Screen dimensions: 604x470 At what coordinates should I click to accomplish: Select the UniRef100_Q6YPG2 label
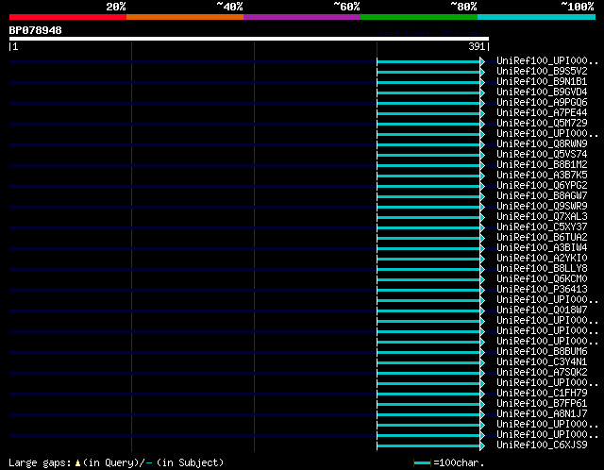pos(542,186)
